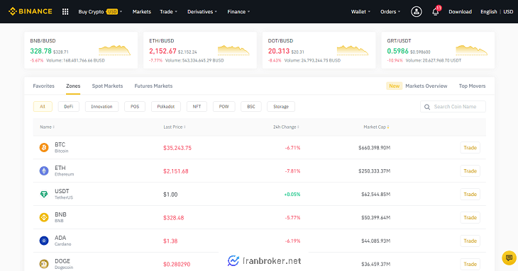
Task: Click the Trade button for BNB
Action: (470, 218)
